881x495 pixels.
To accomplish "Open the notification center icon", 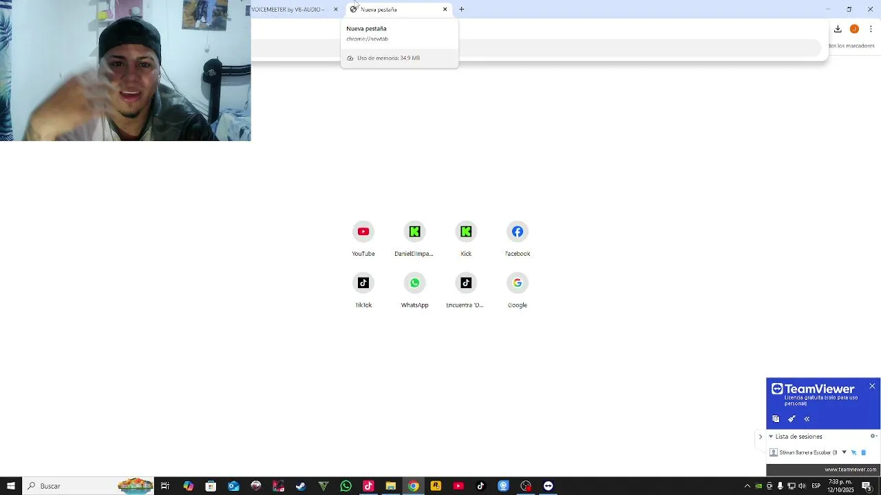I will point(867,486).
